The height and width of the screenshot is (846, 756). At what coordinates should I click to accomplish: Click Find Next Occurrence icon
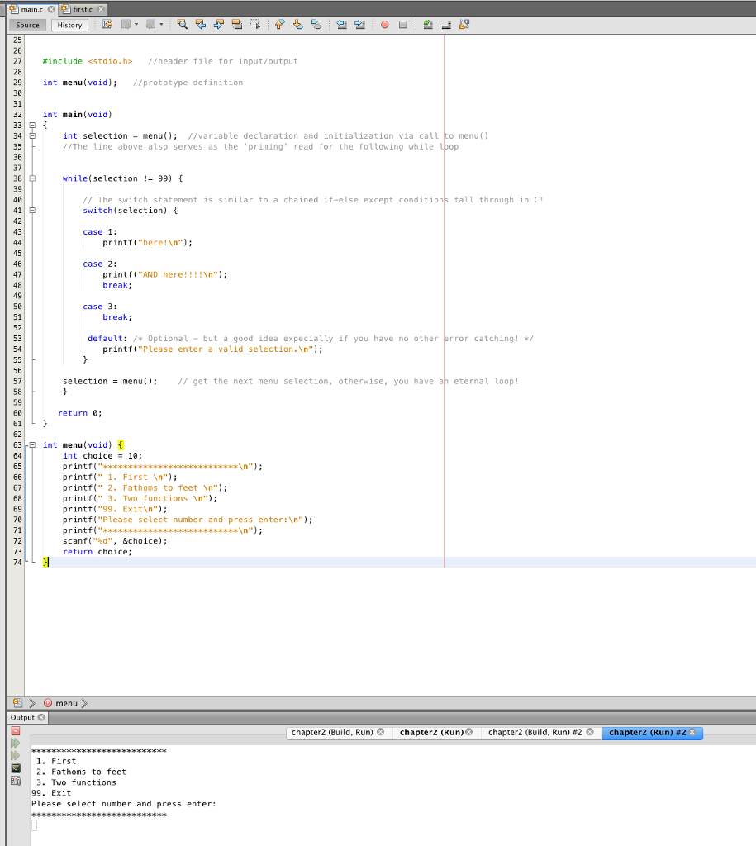click(x=219, y=24)
